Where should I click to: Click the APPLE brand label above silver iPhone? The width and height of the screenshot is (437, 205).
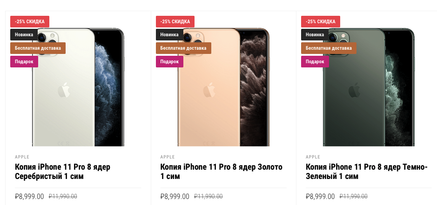click(x=22, y=157)
